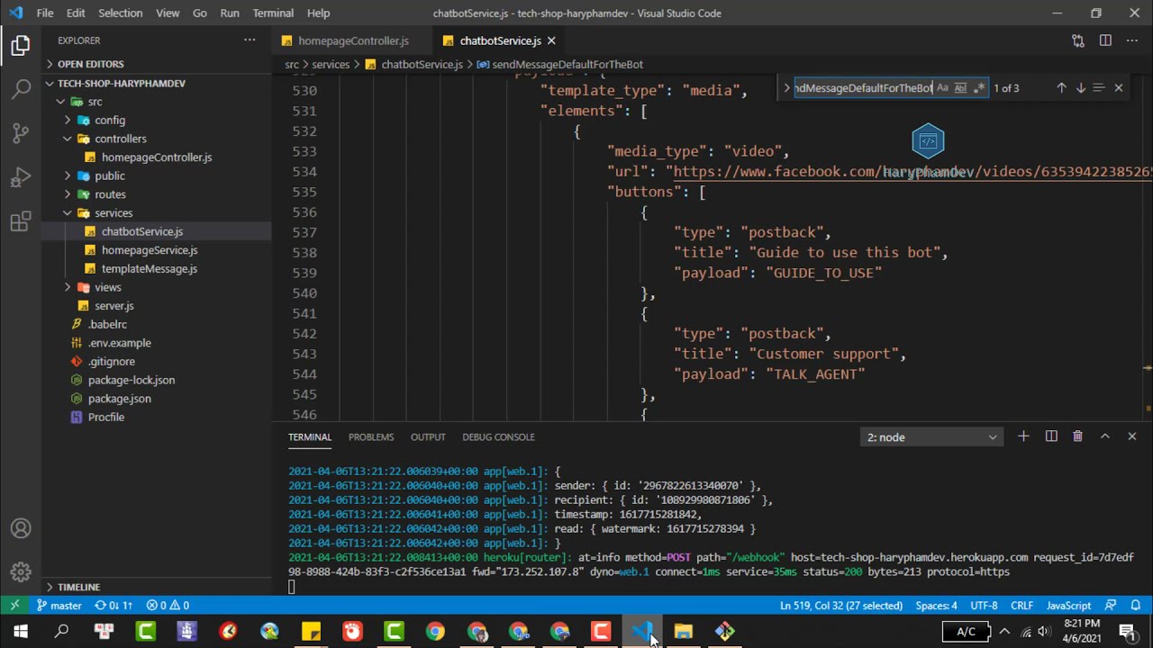Open the Search view in activity bar

click(x=21, y=89)
